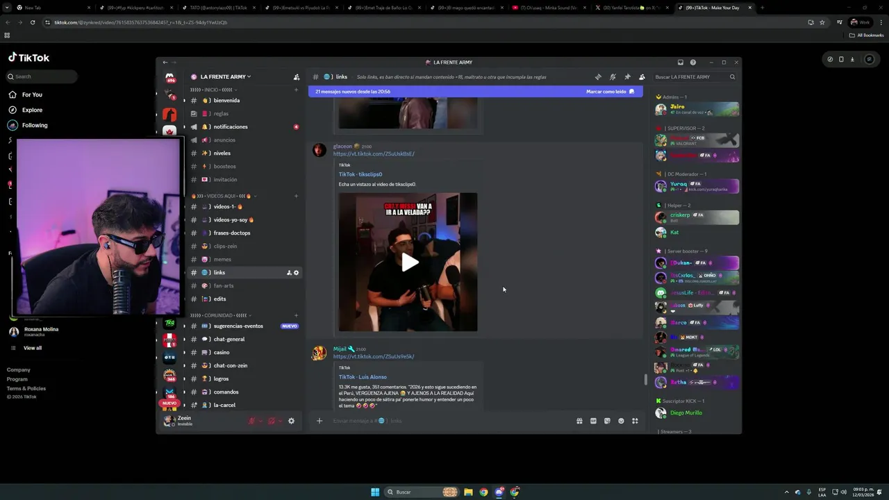Image resolution: width=889 pixels, height=500 pixels.
Task: Open sticker picker in message bar
Action: click(x=607, y=421)
